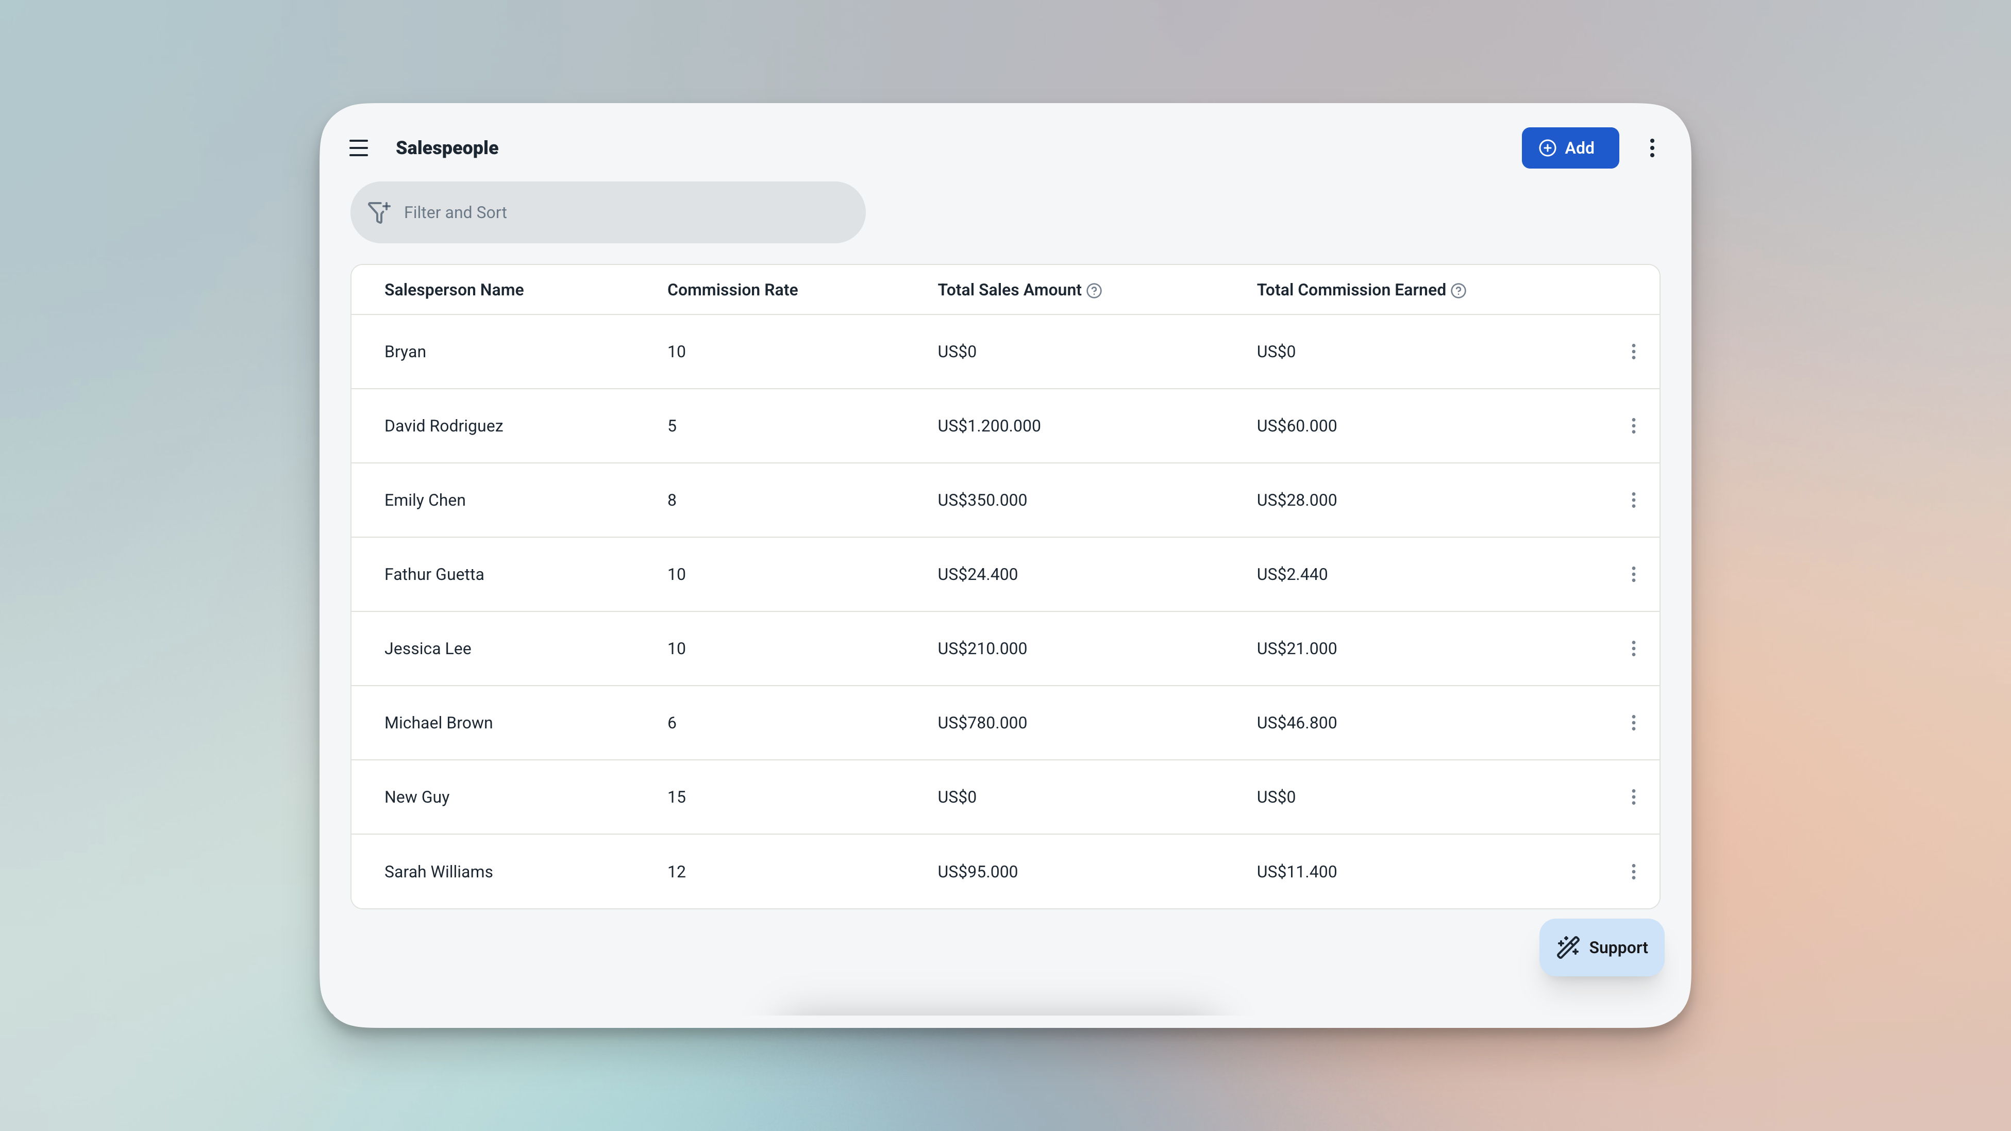Open David Rodriguez's row actions menu
The width and height of the screenshot is (2011, 1131).
(x=1633, y=426)
